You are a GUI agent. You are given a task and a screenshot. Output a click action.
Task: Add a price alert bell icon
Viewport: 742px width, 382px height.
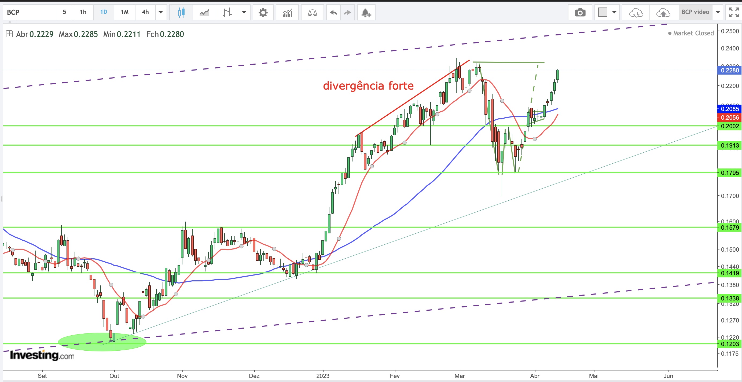[x=366, y=12]
